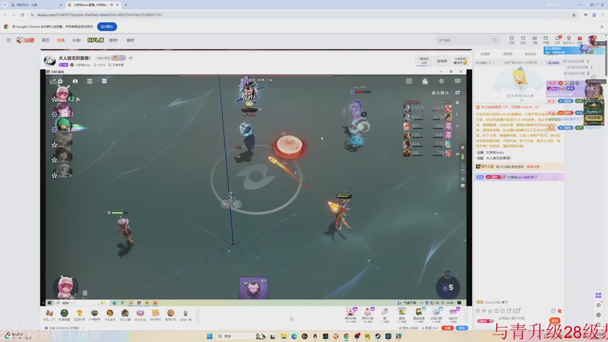Open the in-game three-line list icon
The image size is (608, 342).
pyautogui.click(x=90, y=81)
